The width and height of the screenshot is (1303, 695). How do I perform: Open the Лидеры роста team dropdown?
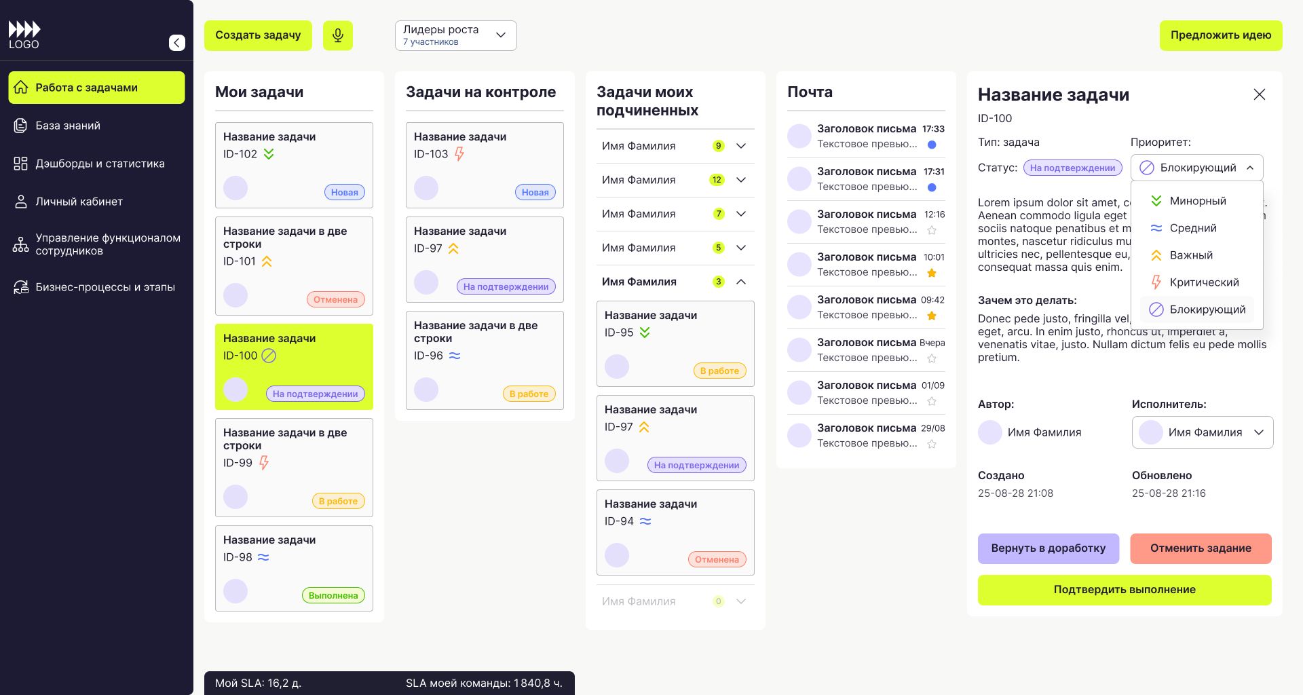coord(455,35)
